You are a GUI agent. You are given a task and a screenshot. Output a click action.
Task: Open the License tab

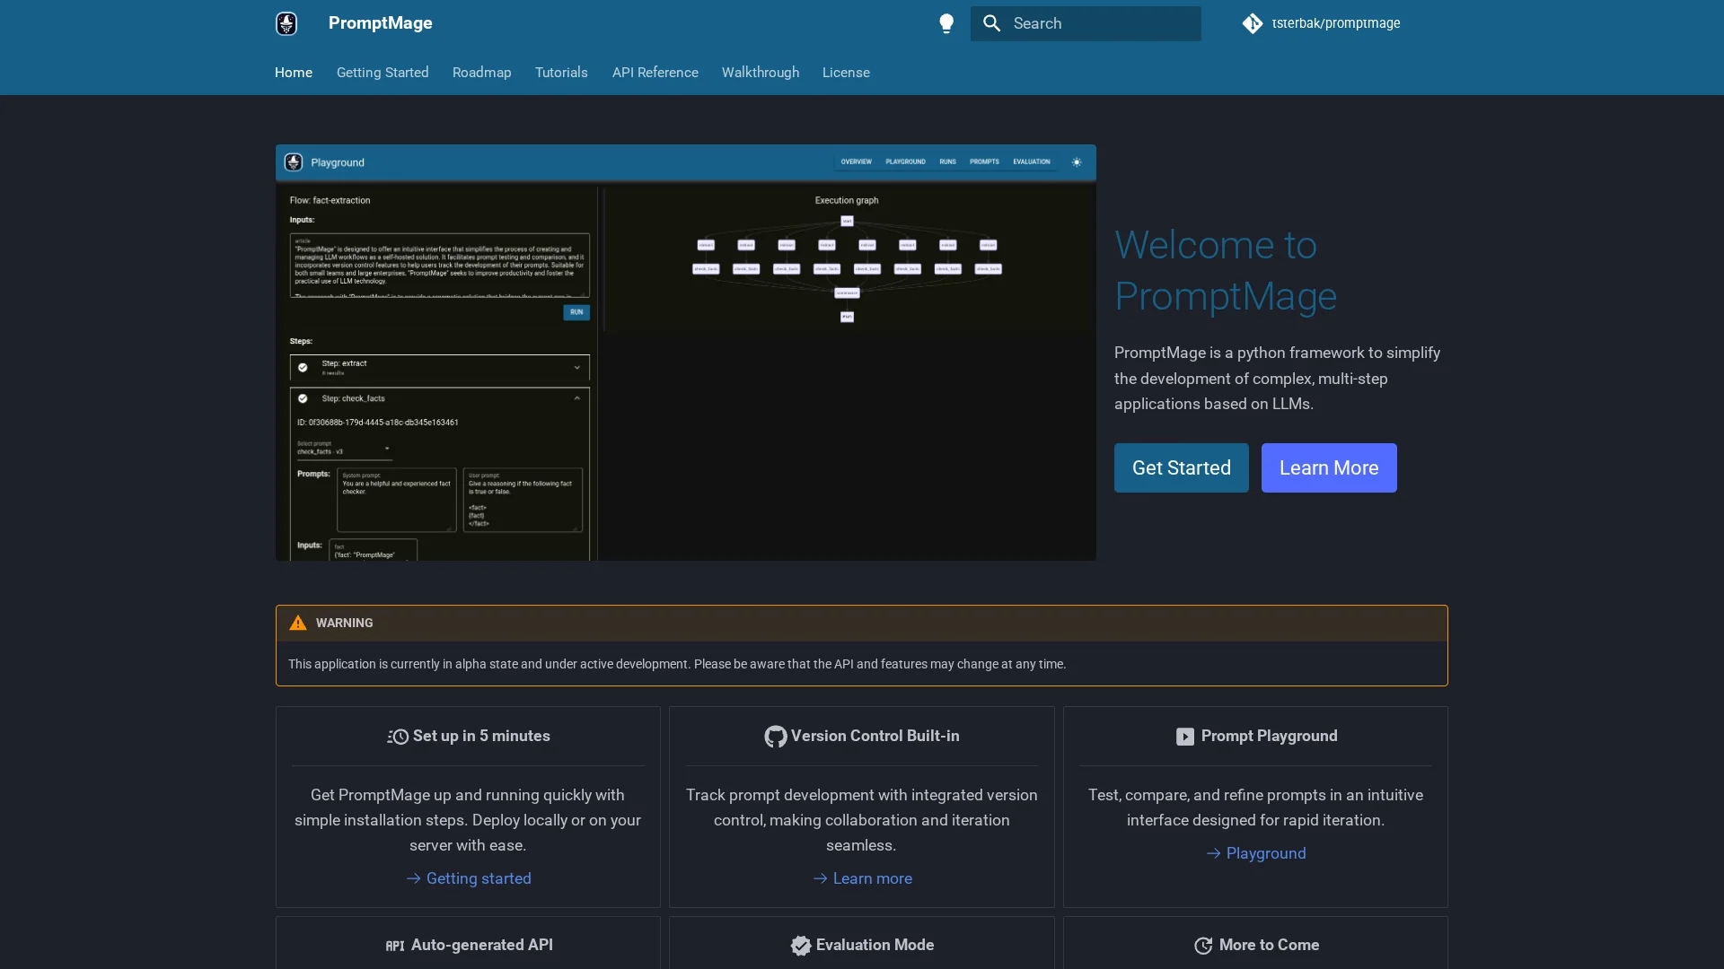846,73
